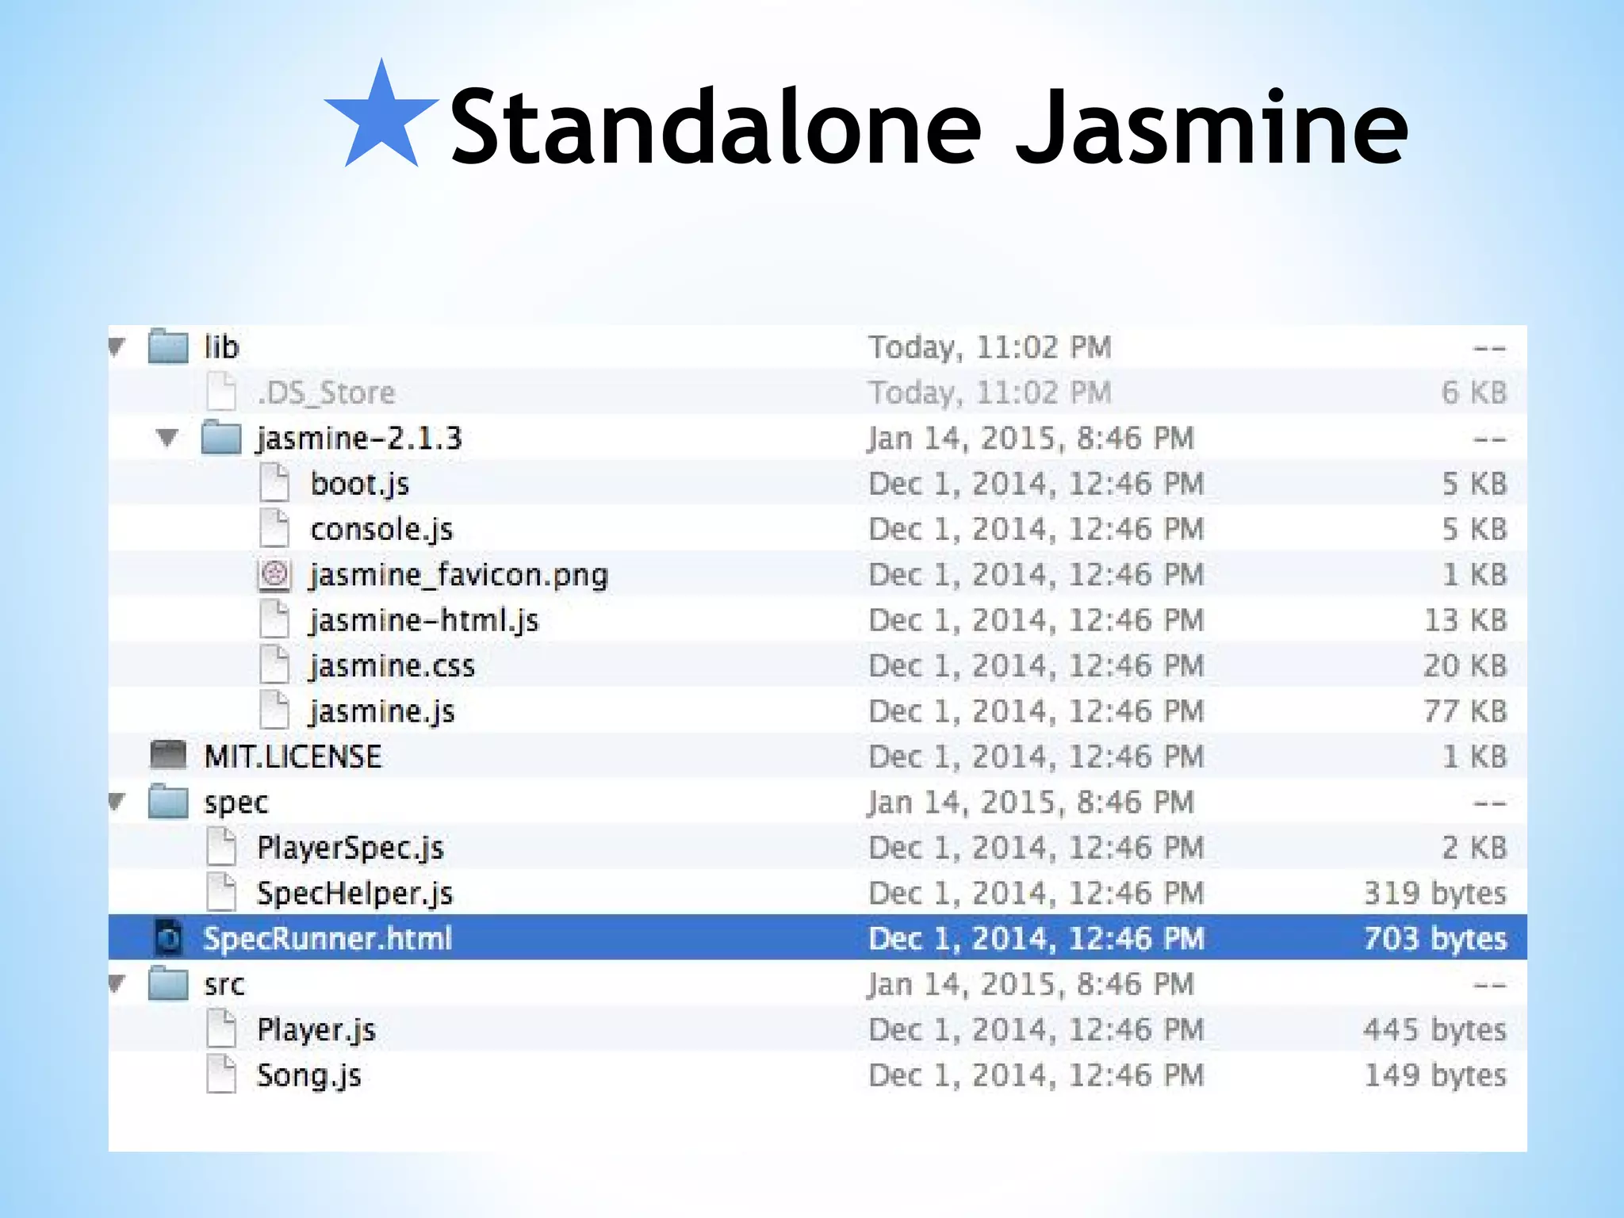Viewport: 1624px width, 1218px height.
Task: Click the lib folder icon
Action: tap(168, 347)
